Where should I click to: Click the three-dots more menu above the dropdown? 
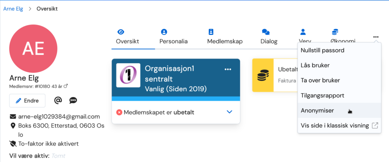(x=376, y=37)
